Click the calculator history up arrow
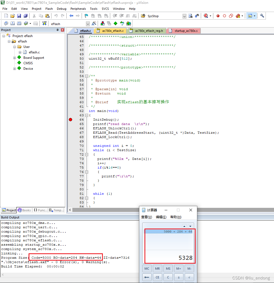The height and width of the screenshot is (283, 274). coord(184,226)
